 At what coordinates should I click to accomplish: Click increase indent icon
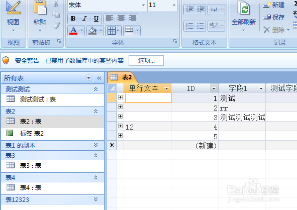(x=201, y=9)
